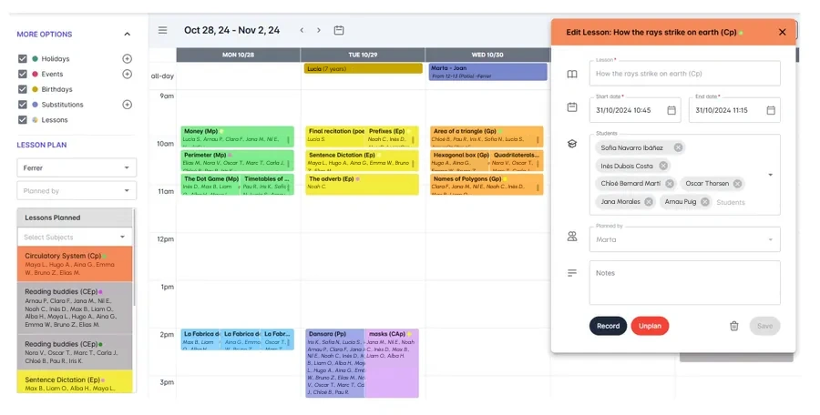Viewport: 820px width, 415px height.
Task: Remove student Chloé Bernard Martí chip
Action: [x=670, y=184]
